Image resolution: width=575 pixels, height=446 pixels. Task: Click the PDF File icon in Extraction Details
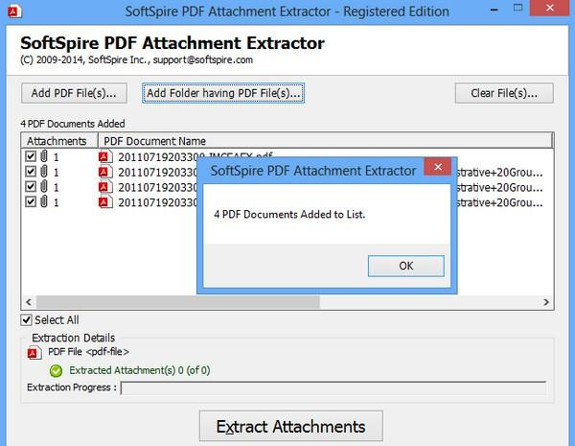tap(34, 353)
